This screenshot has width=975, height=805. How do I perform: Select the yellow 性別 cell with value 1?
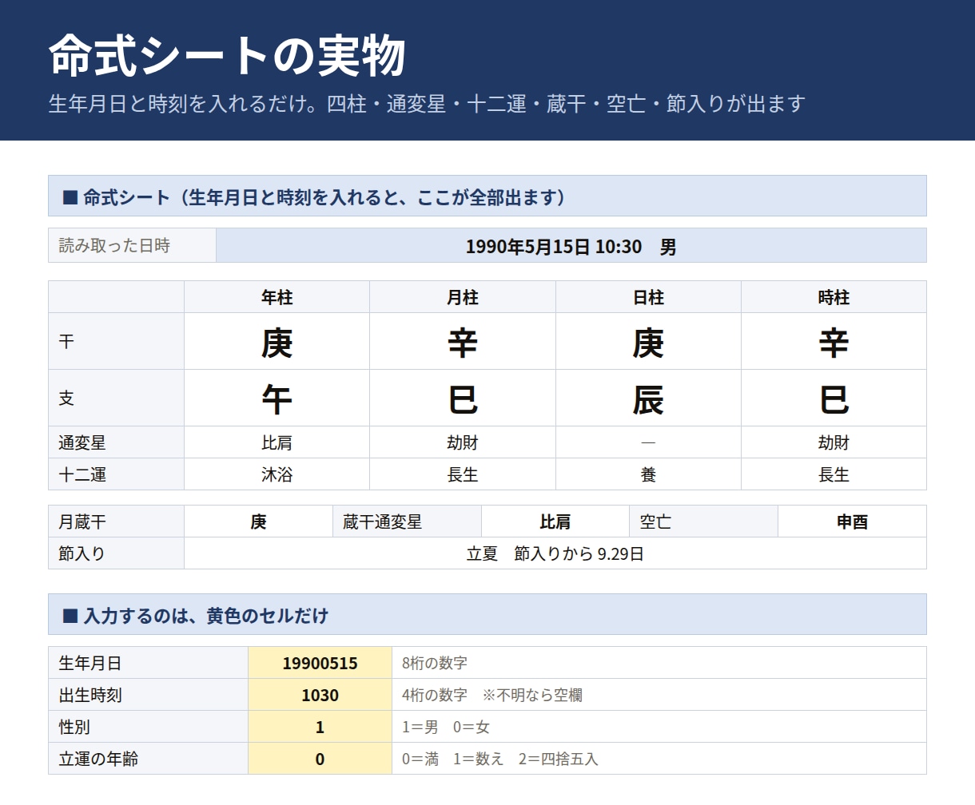pyautogui.click(x=320, y=727)
